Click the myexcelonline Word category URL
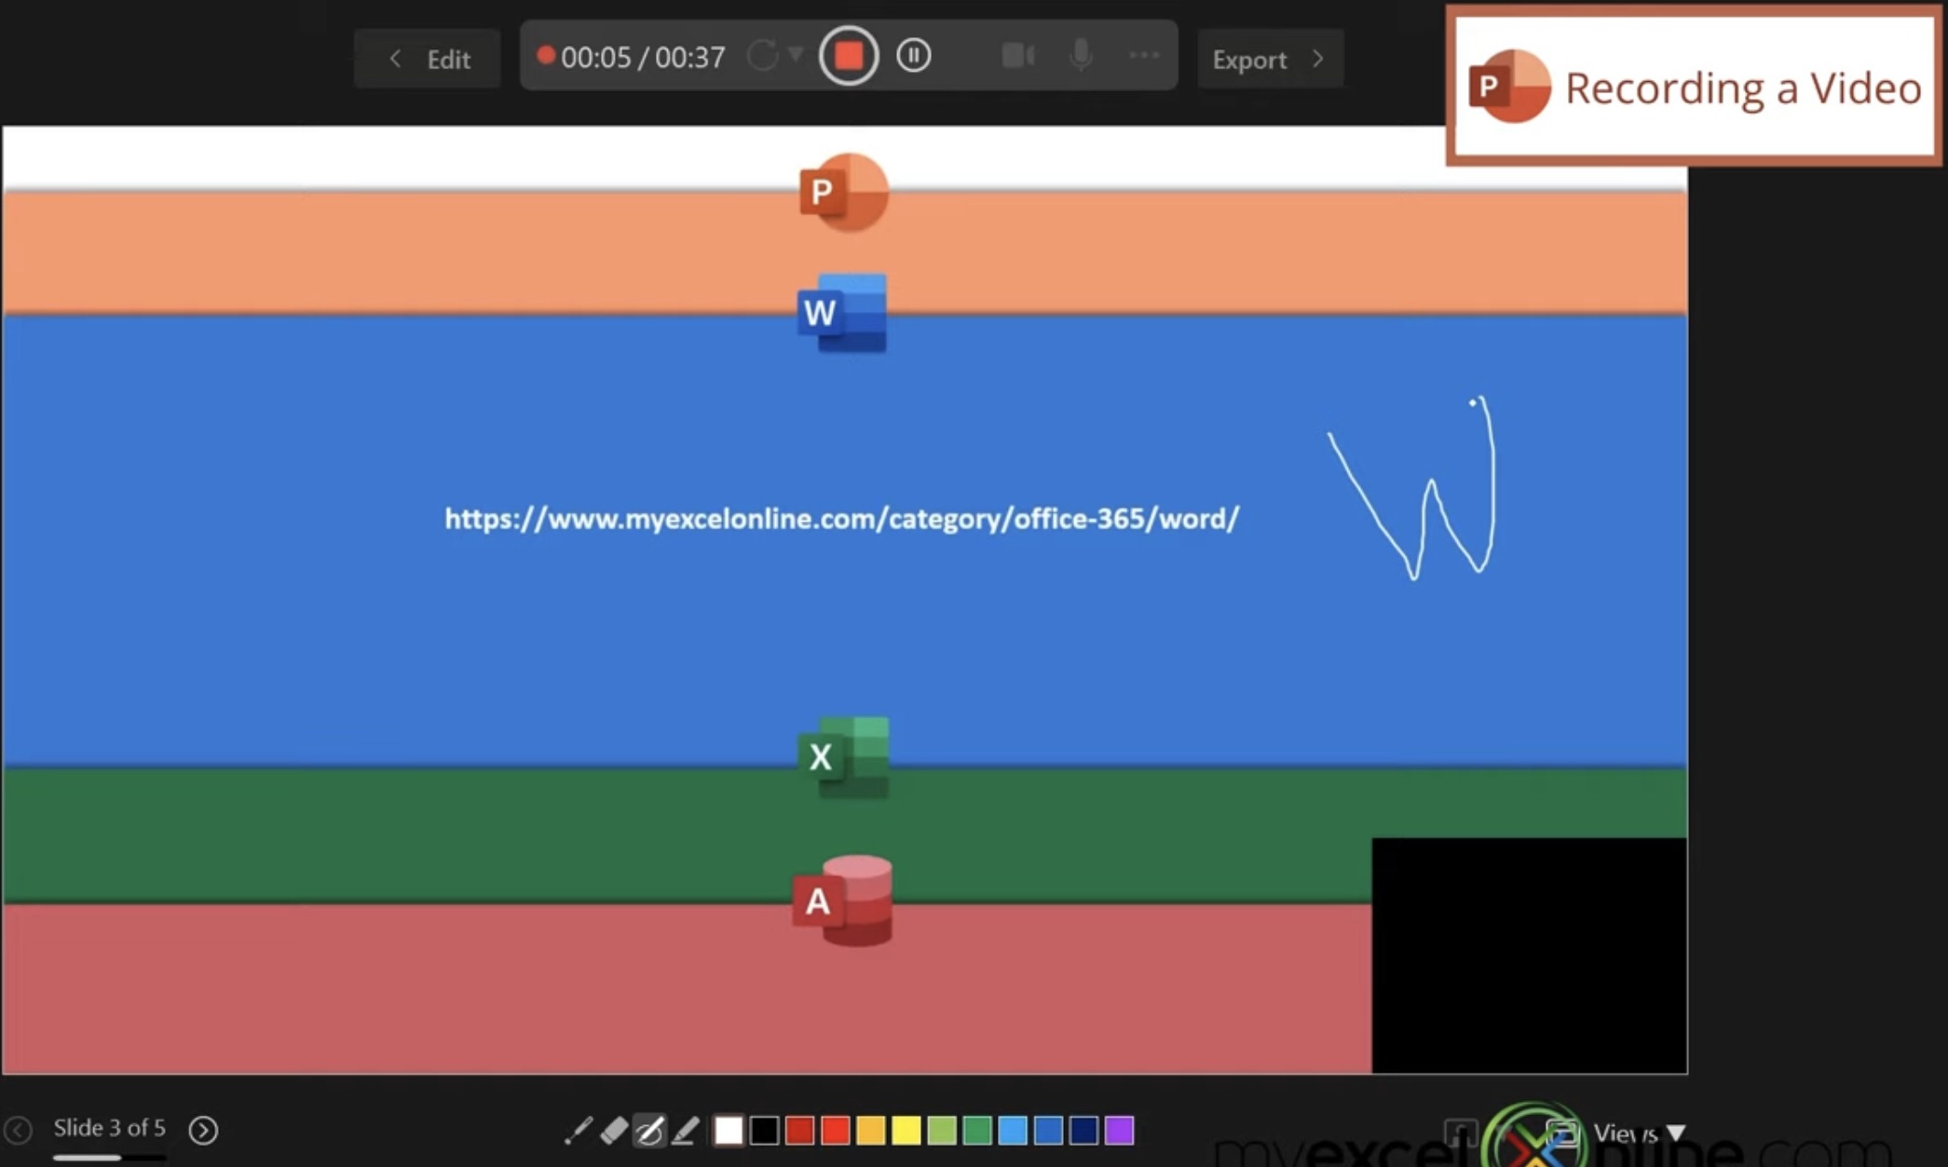Image resolution: width=1948 pixels, height=1167 pixels. pyautogui.click(x=842, y=519)
